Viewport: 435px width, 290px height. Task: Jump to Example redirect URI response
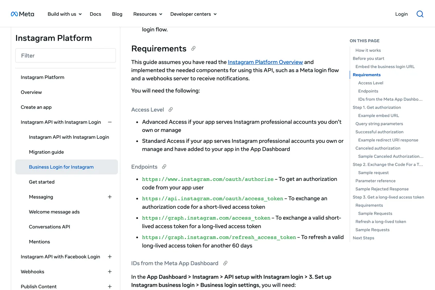388,140
